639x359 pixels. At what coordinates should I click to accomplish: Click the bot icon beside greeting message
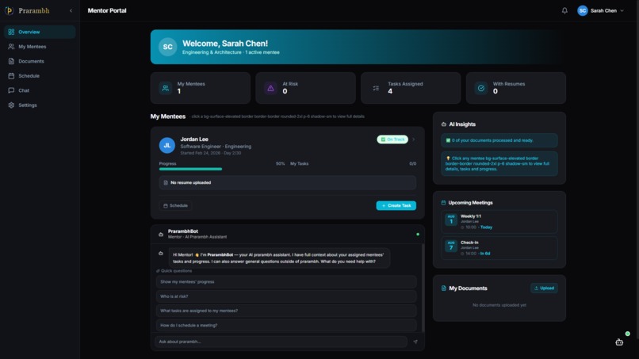(161, 254)
